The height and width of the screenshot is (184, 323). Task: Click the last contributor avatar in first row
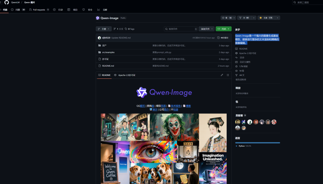point(274,122)
